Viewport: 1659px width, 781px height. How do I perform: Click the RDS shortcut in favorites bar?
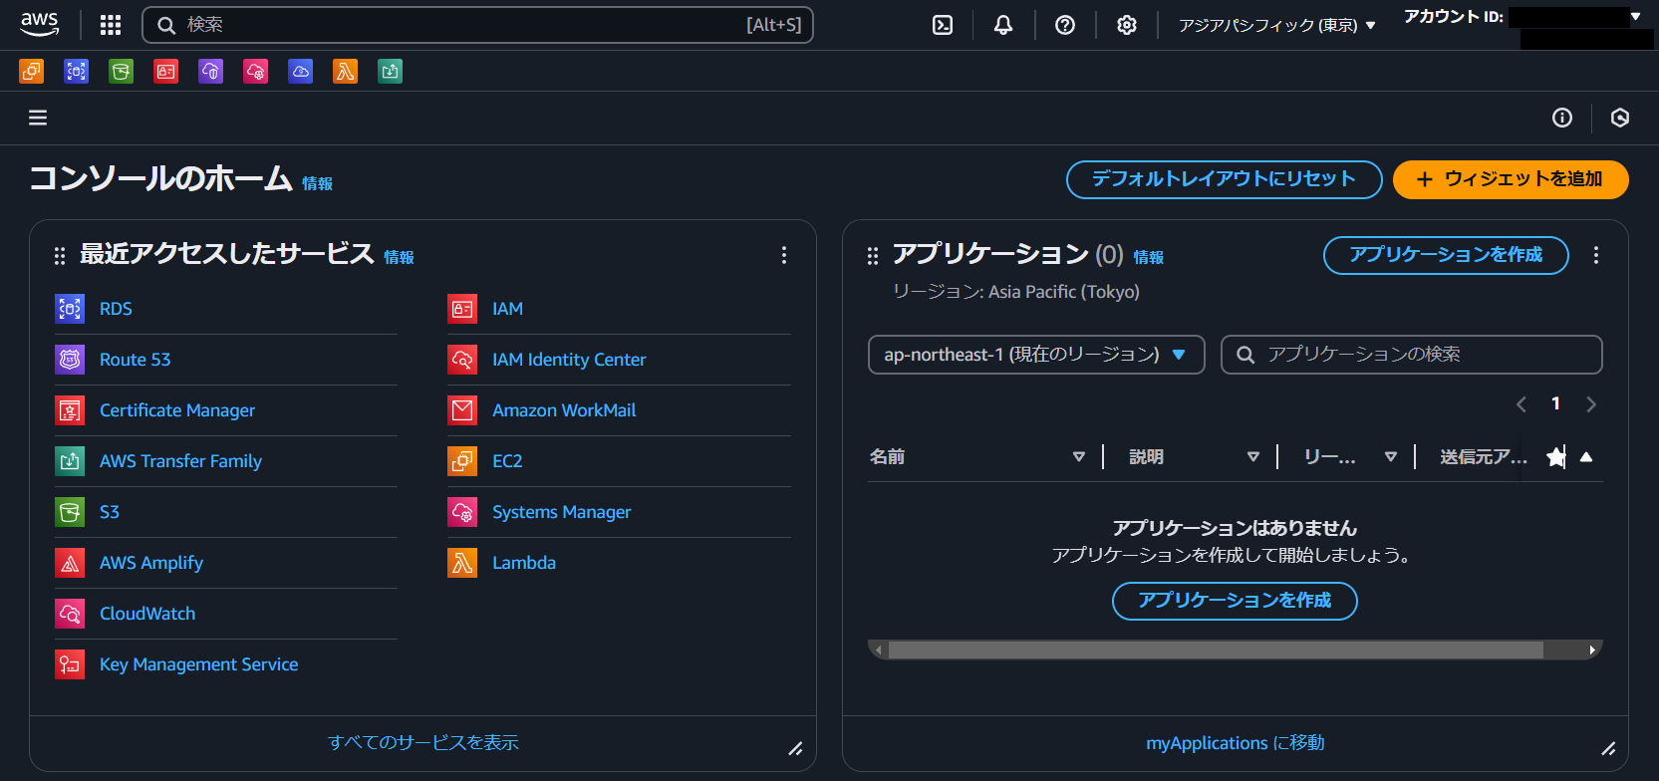click(77, 71)
